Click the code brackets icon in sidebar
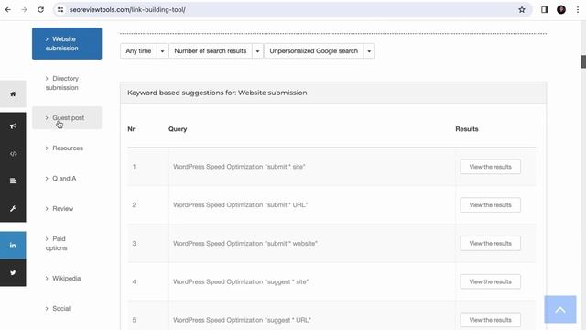Image resolution: width=586 pixels, height=330 pixels. click(x=13, y=154)
